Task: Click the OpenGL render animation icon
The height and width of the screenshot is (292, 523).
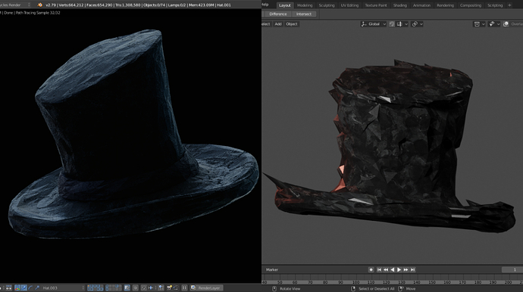Action: [176, 287]
